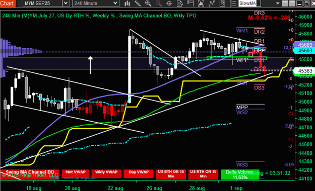The height and width of the screenshot is (191, 315).
Task: Toggle the Mnt VWAP button
Action: 76,174
